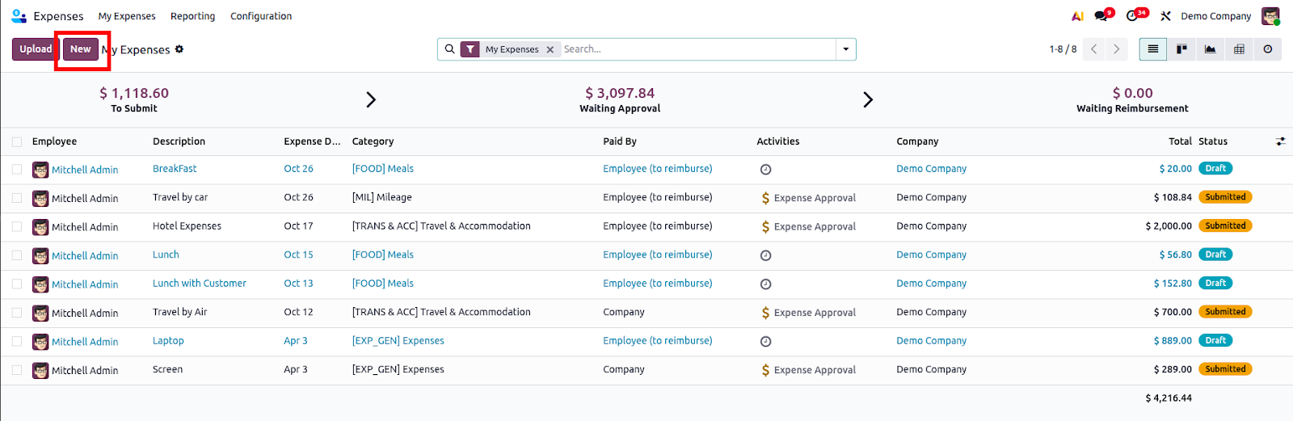
Task: Open the Demo Company switcher
Action: pyautogui.click(x=1215, y=16)
